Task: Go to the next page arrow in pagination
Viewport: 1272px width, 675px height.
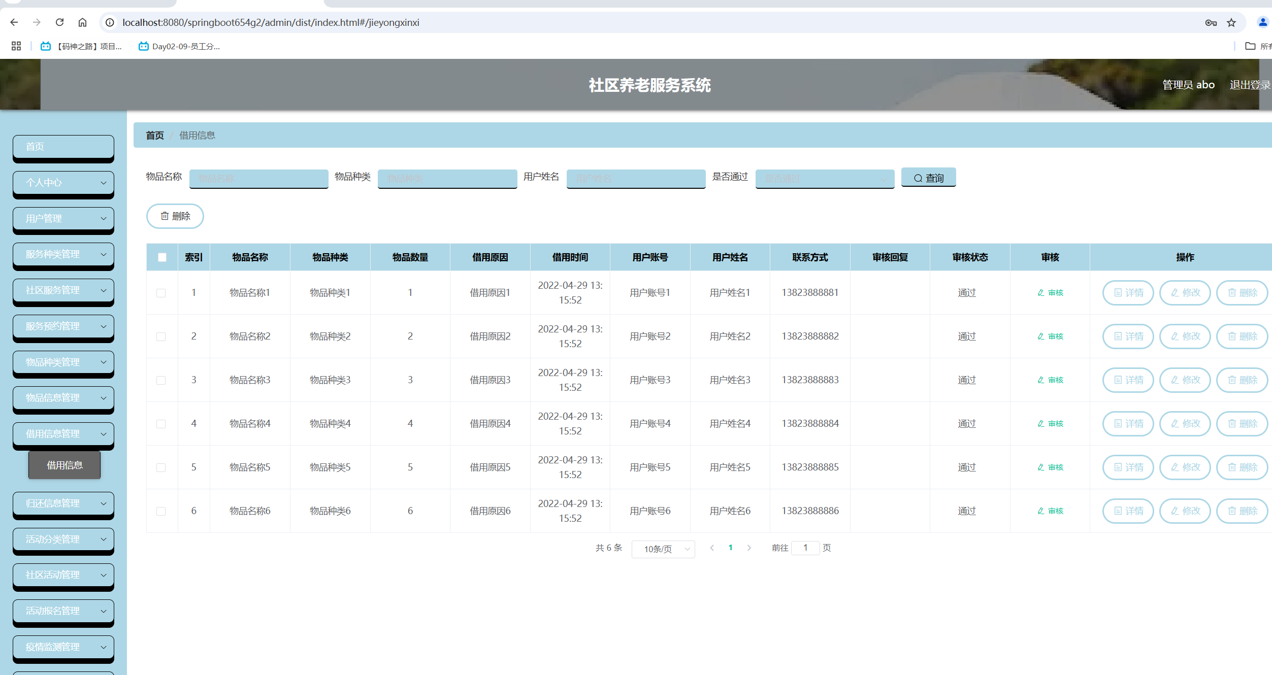Action: coord(749,548)
